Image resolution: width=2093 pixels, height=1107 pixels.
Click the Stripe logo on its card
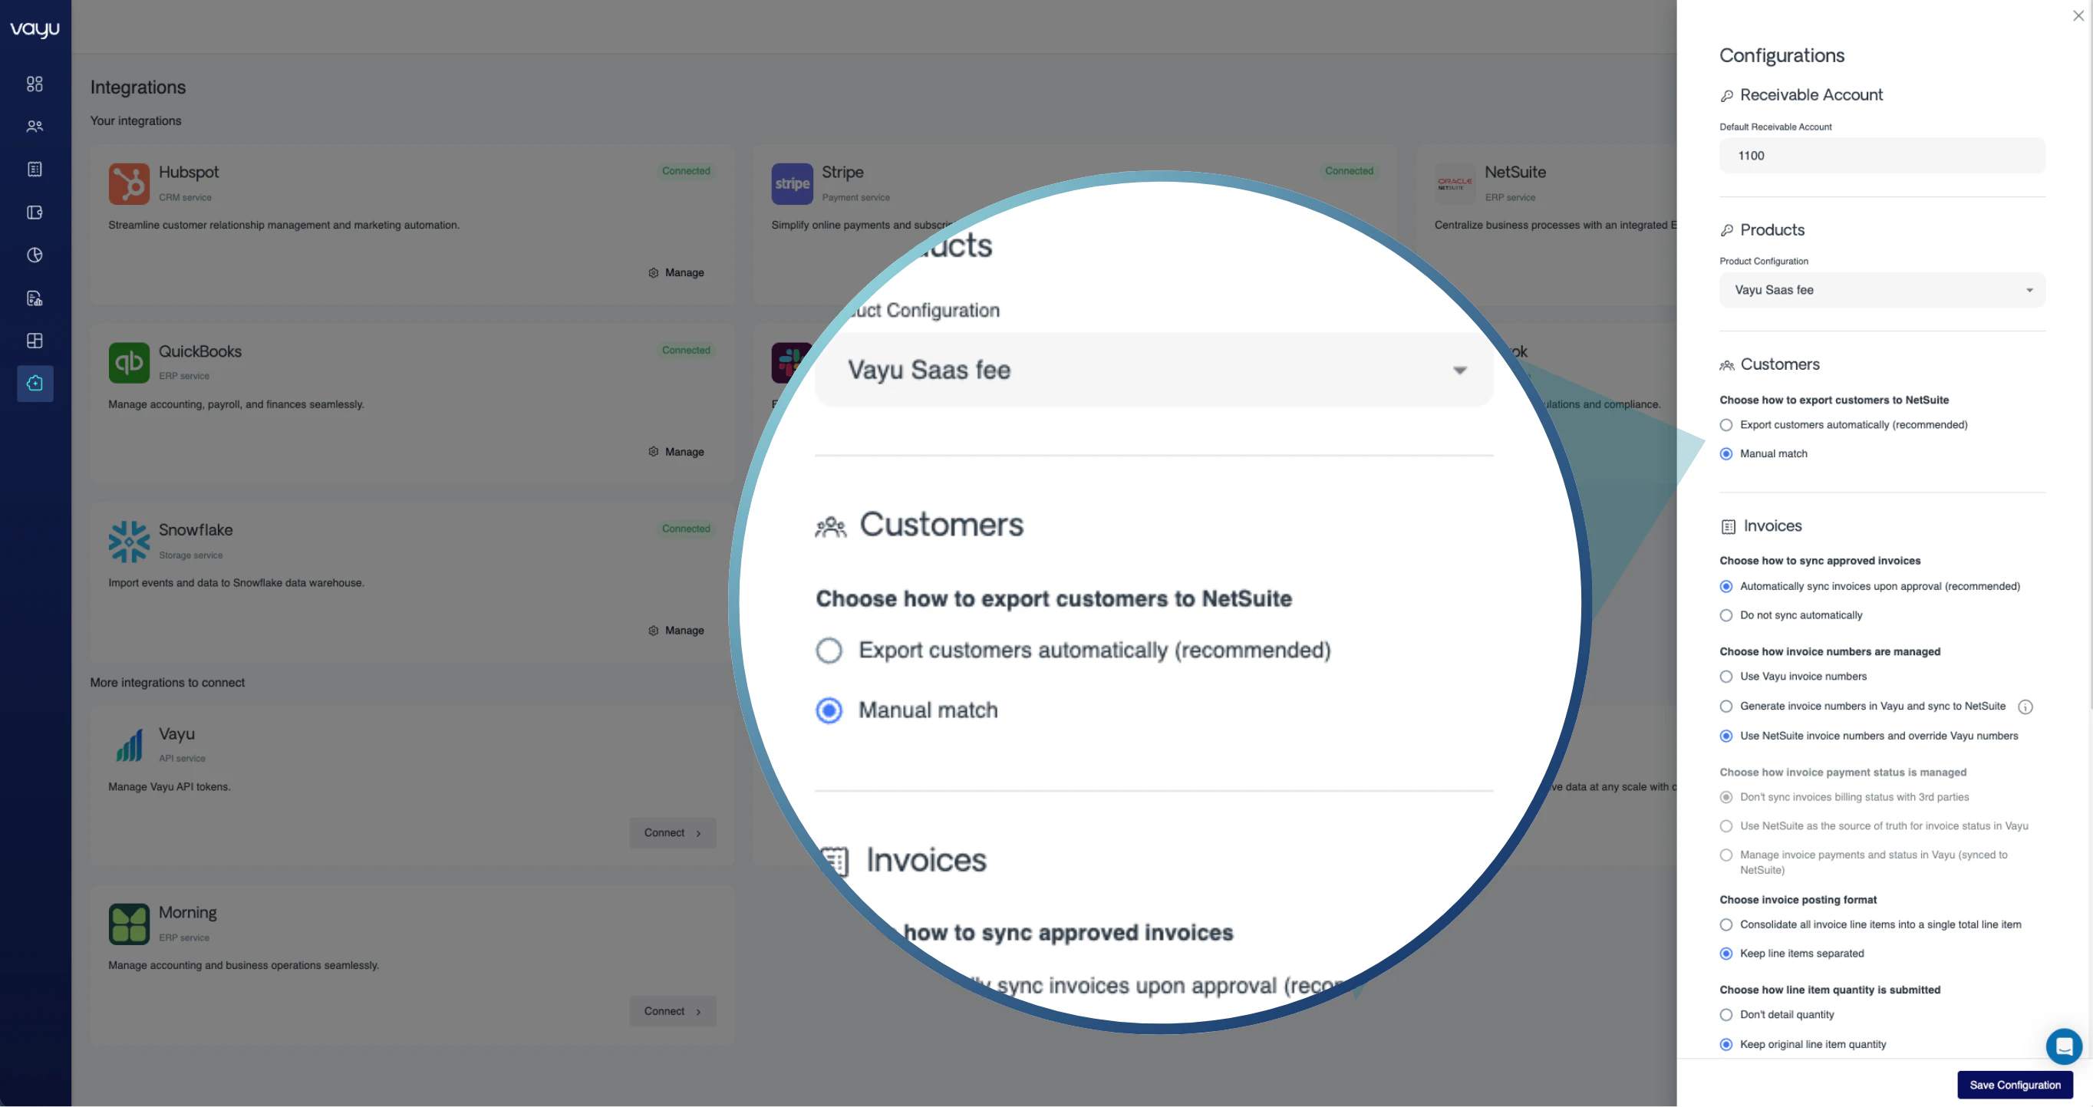(793, 183)
